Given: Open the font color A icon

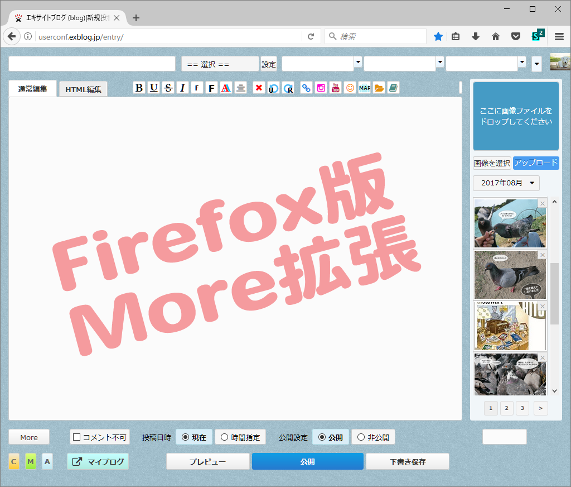Looking at the screenshot, I should tap(226, 88).
